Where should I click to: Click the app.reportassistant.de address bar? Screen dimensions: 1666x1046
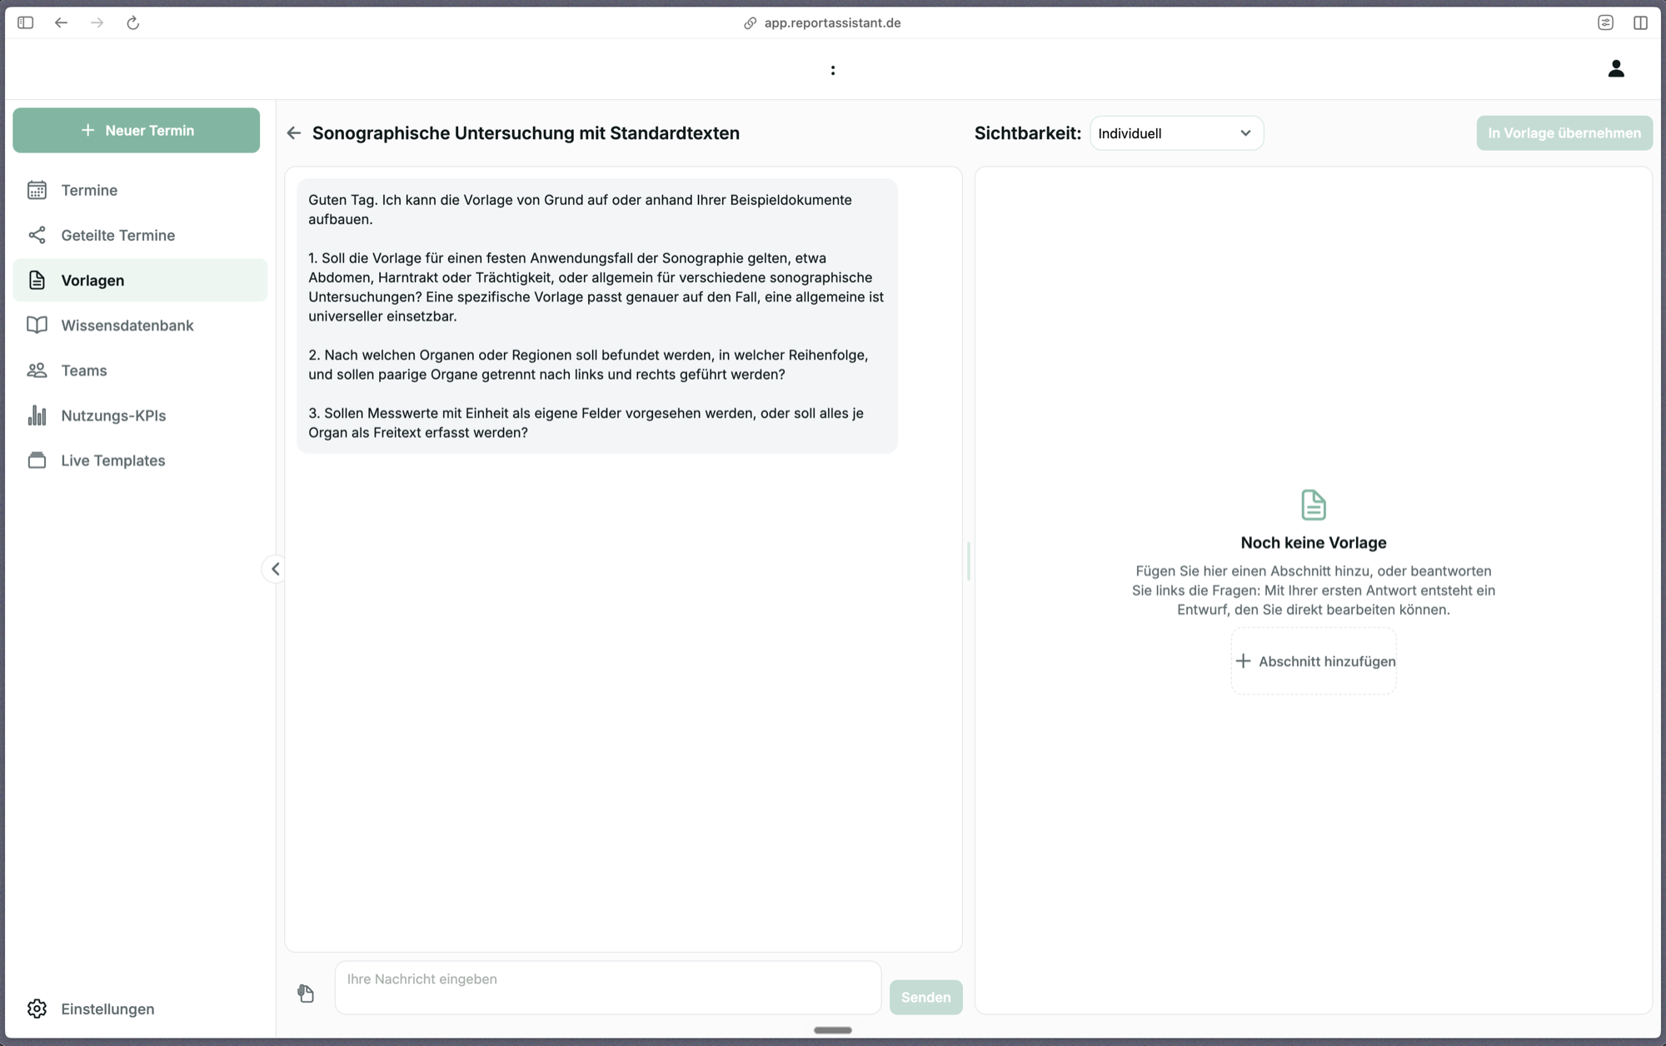[823, 22]
